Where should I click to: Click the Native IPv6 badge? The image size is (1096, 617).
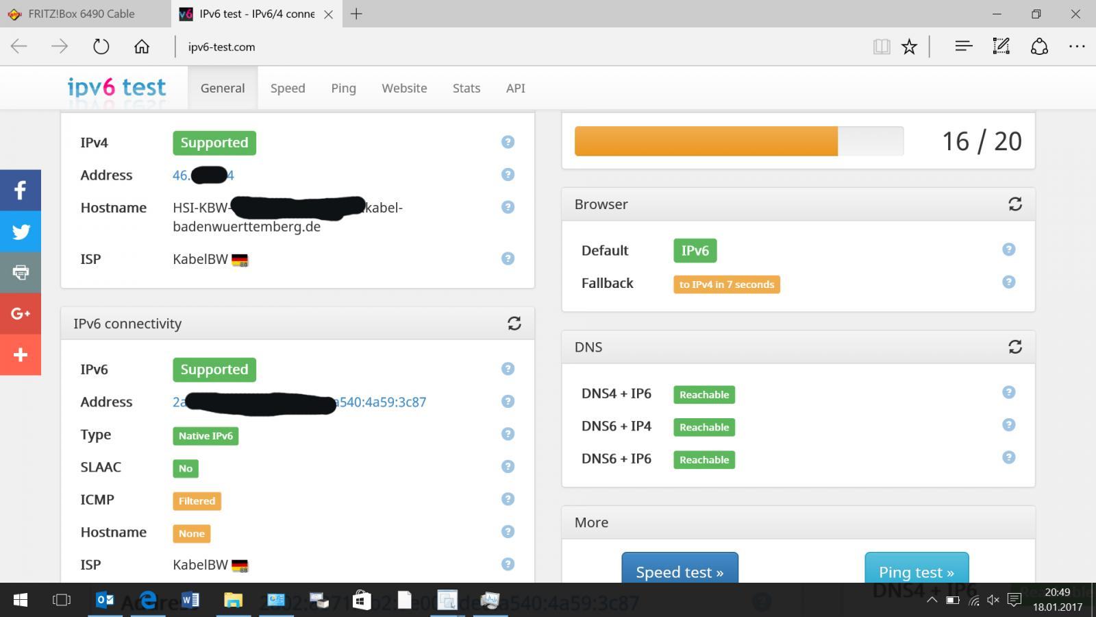coord(206,436)
